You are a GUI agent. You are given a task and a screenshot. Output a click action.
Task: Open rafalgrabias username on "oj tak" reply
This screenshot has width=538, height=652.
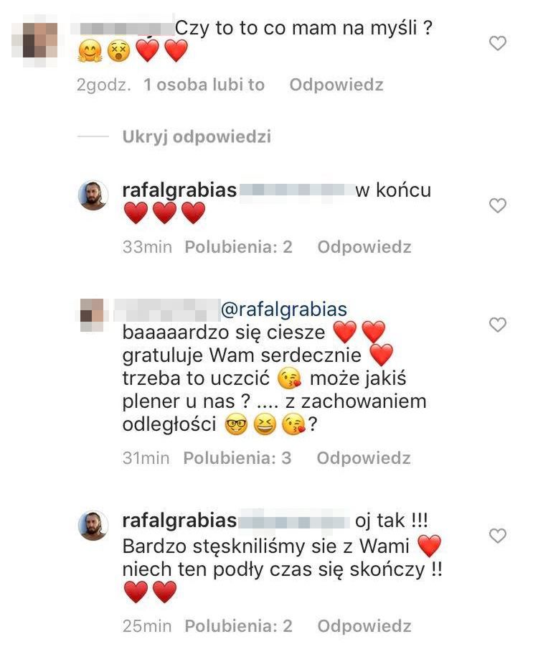point(179,521)
